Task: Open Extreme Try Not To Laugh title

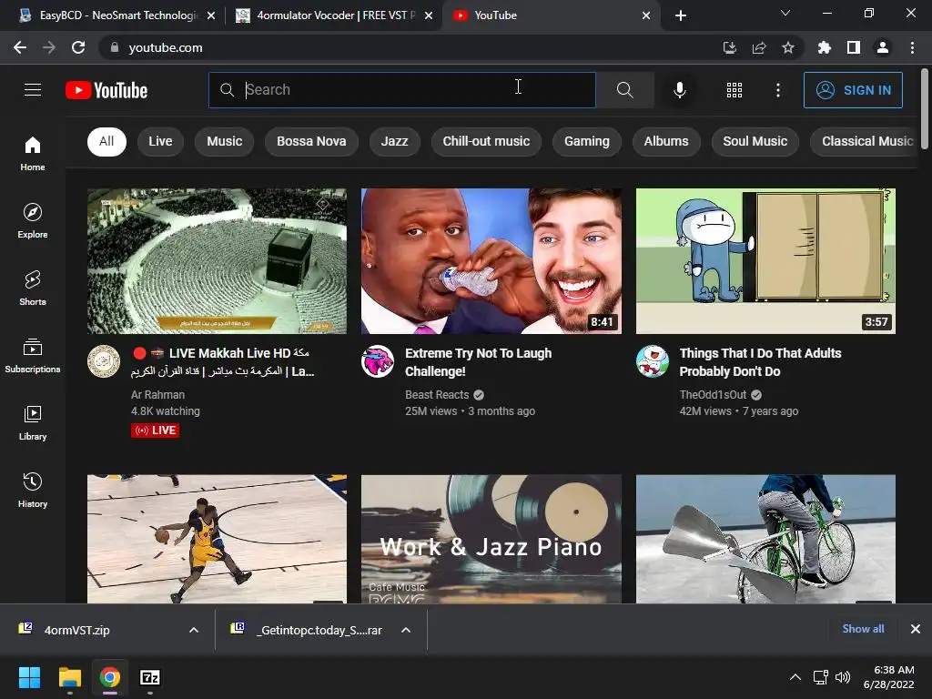Action: (x=479, y=362)
